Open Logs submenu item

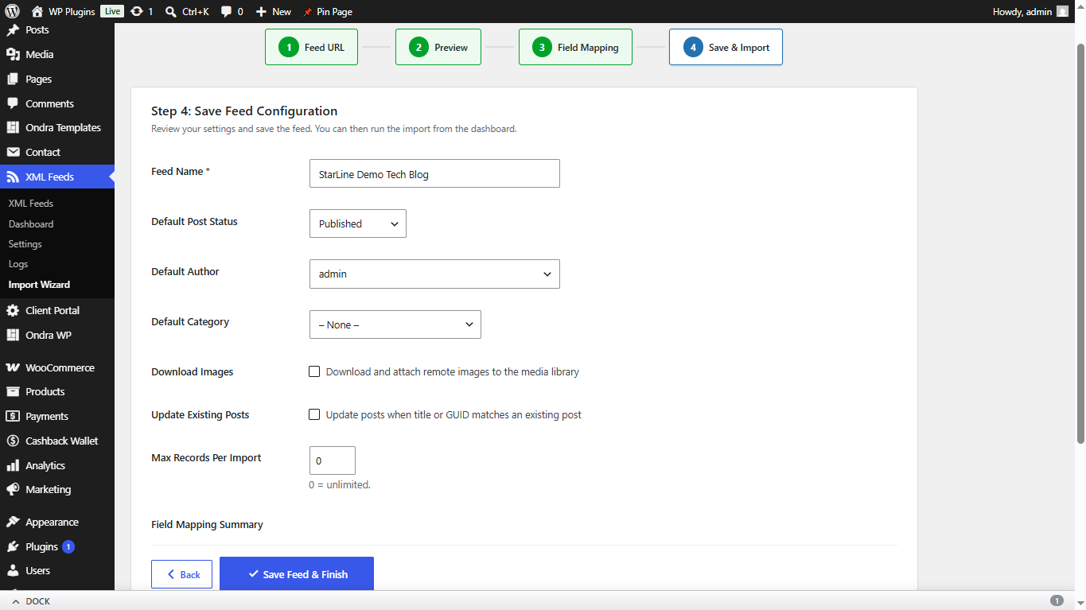pos(18,264)
